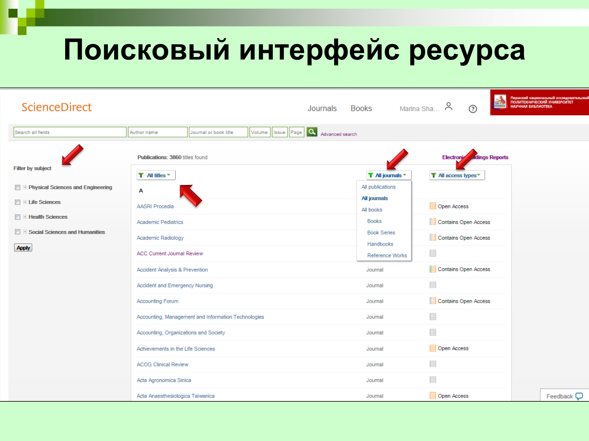
Task: Select All publications from the dropdown list
Action: pyautogui.click(x=378, y=187)
